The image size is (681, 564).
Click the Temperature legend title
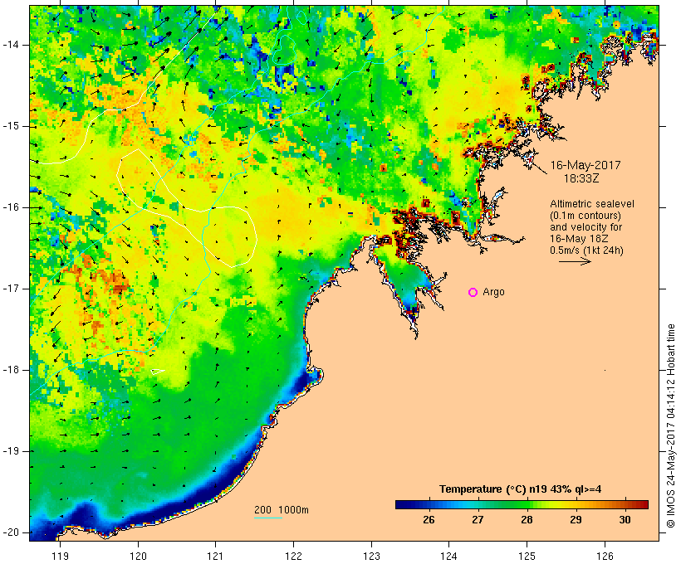521,489
